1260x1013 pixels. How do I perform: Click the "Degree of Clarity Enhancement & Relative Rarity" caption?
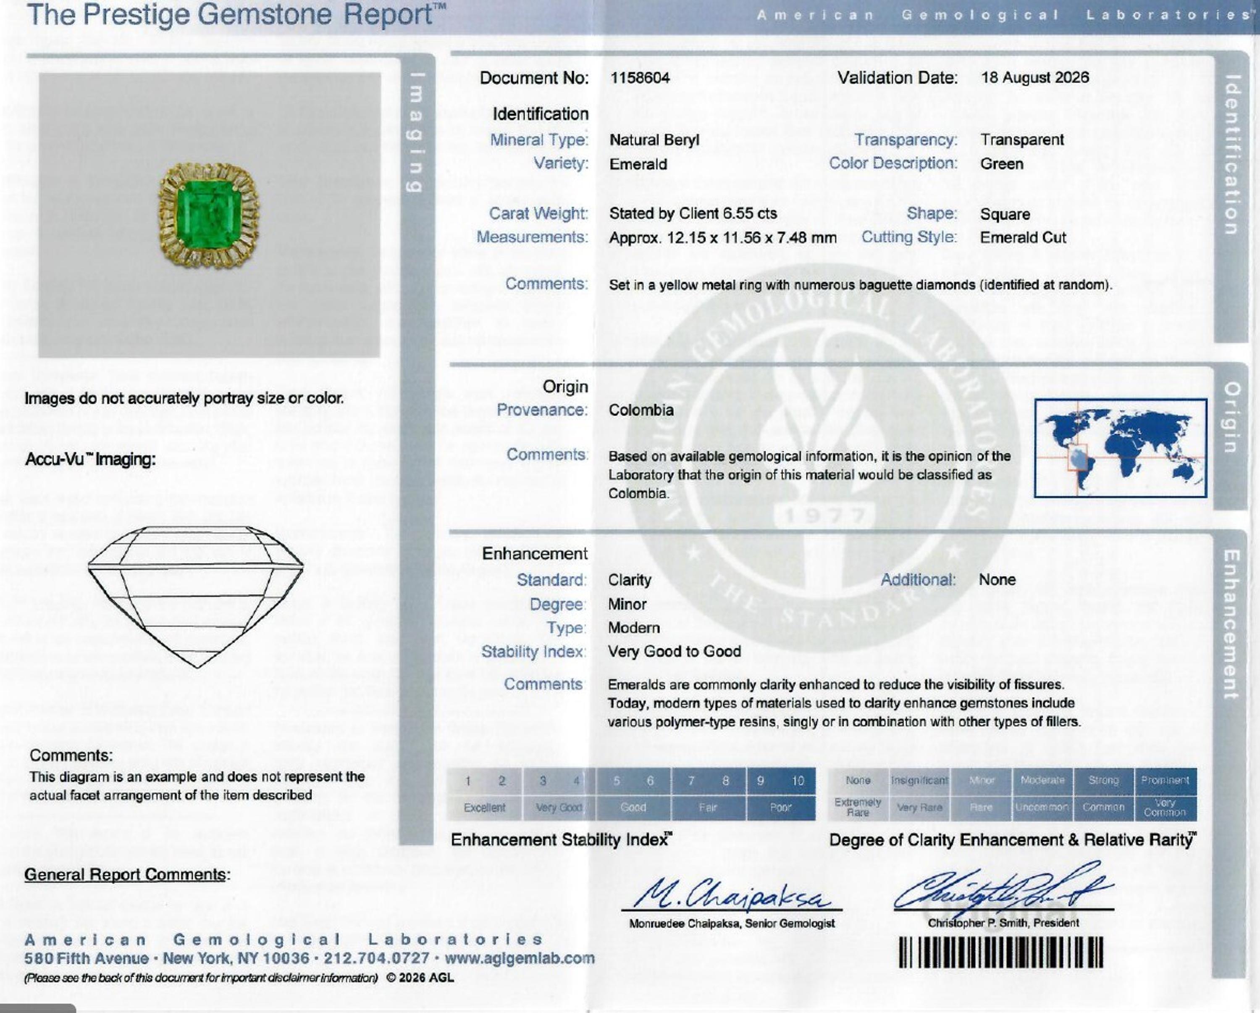click(1013, 840)
